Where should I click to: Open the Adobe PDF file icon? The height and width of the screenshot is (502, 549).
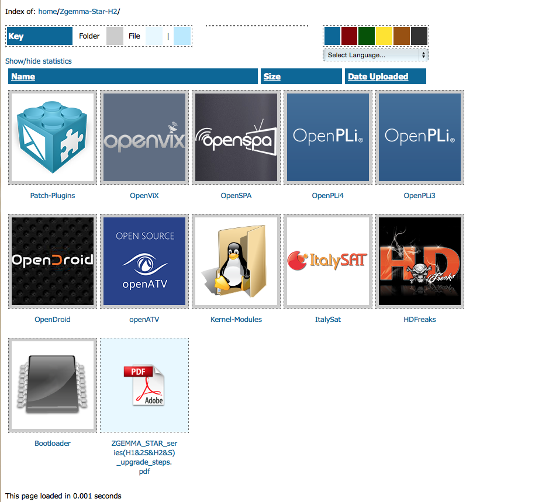coord(144,385)
